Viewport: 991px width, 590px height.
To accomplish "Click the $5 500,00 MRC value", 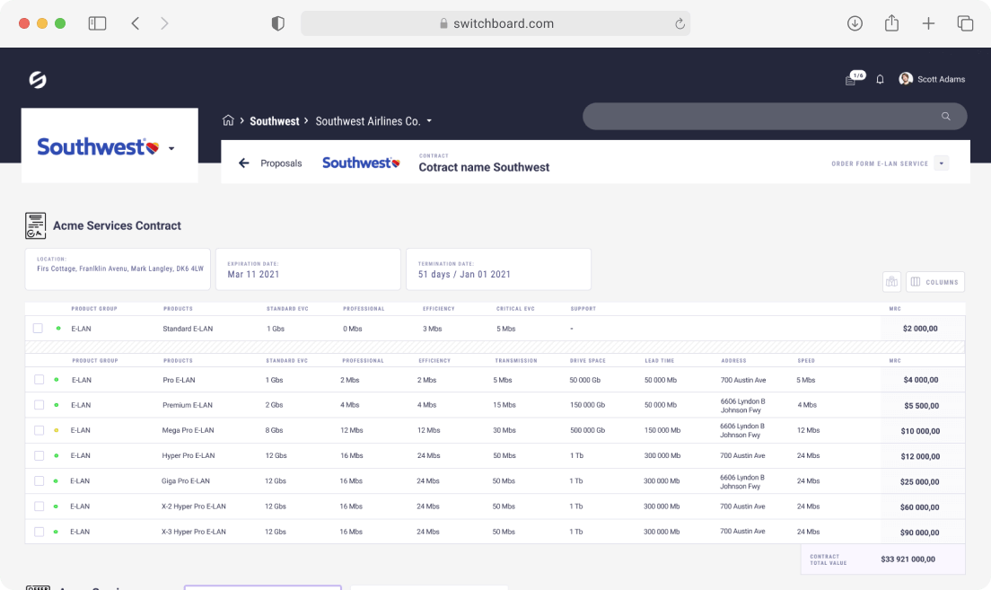I will pyautogui.click(x=922, y=406).
